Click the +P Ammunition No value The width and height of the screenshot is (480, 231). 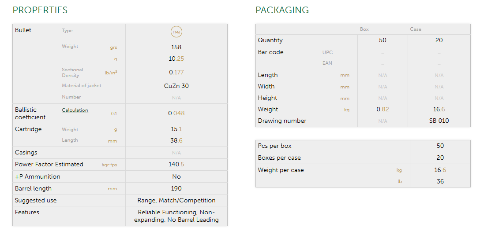[176, 177]
